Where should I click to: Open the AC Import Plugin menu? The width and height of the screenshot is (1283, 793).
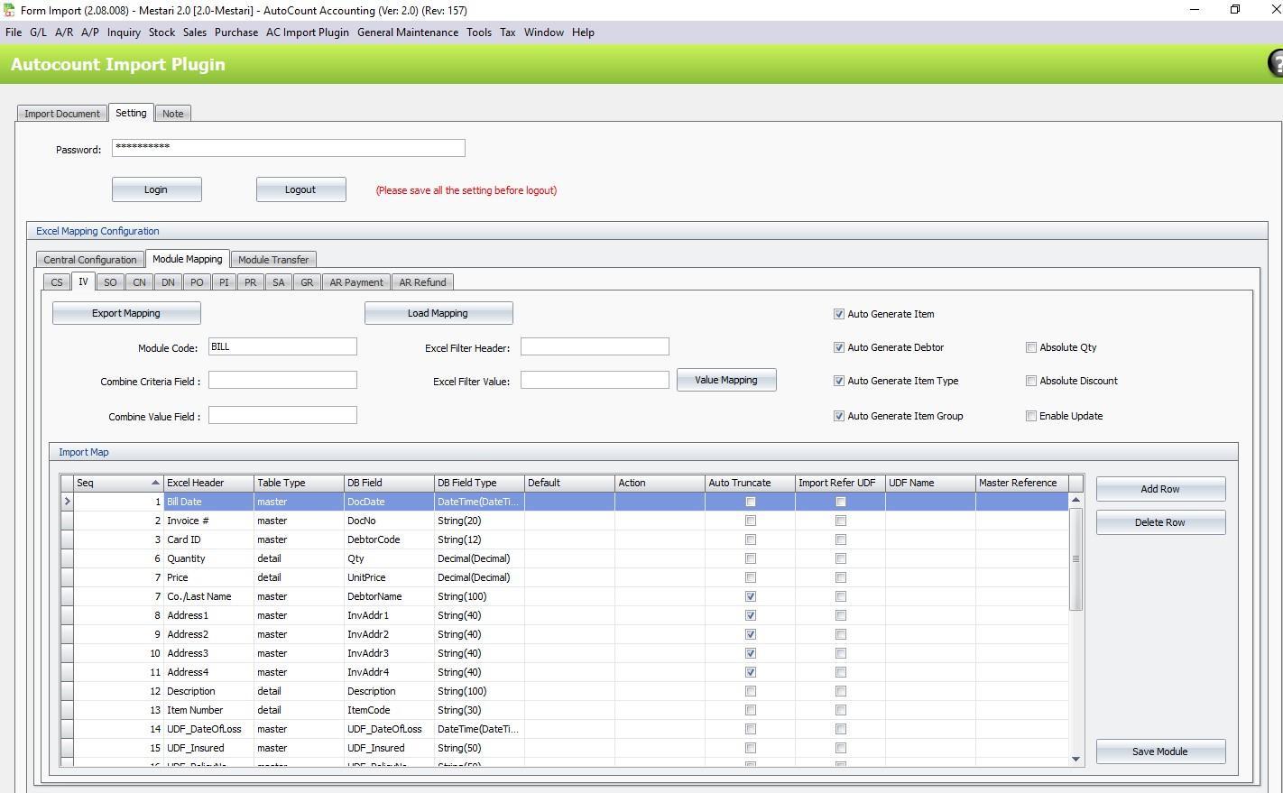point(307,32)
